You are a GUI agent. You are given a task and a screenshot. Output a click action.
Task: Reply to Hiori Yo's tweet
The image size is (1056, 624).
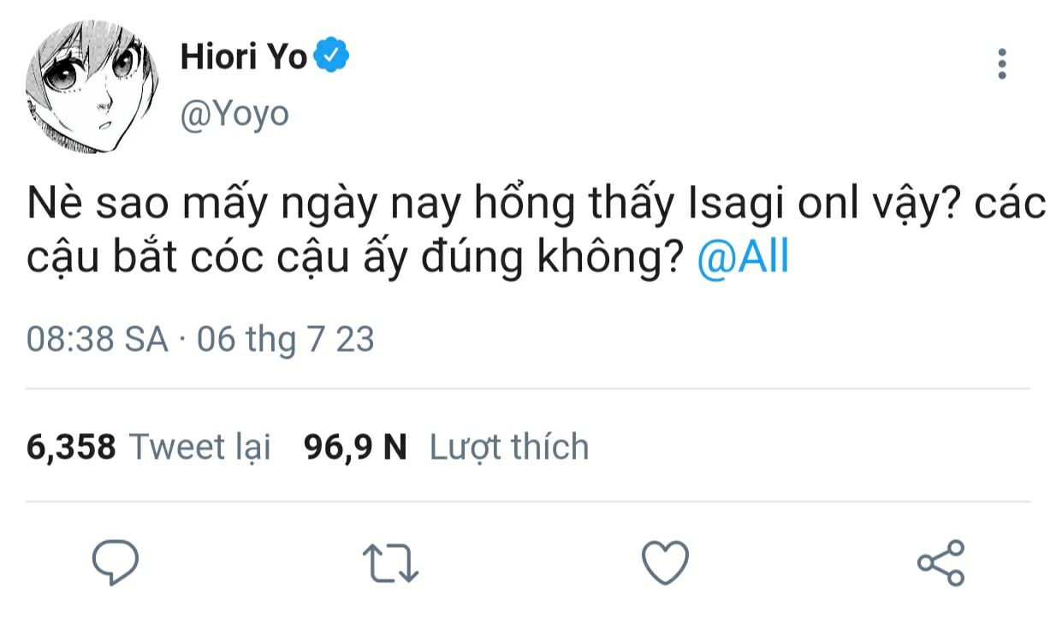tap(115, 563)
